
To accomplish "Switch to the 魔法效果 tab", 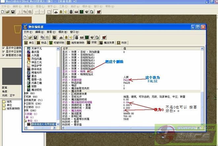I will 107,43.
